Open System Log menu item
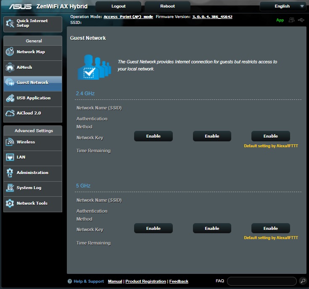 pyautogui.click(x=33, y=188)
